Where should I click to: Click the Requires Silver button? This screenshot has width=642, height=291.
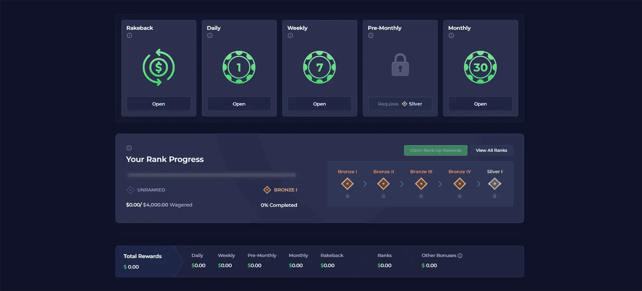pyautogui.click(x=400, y=104)
